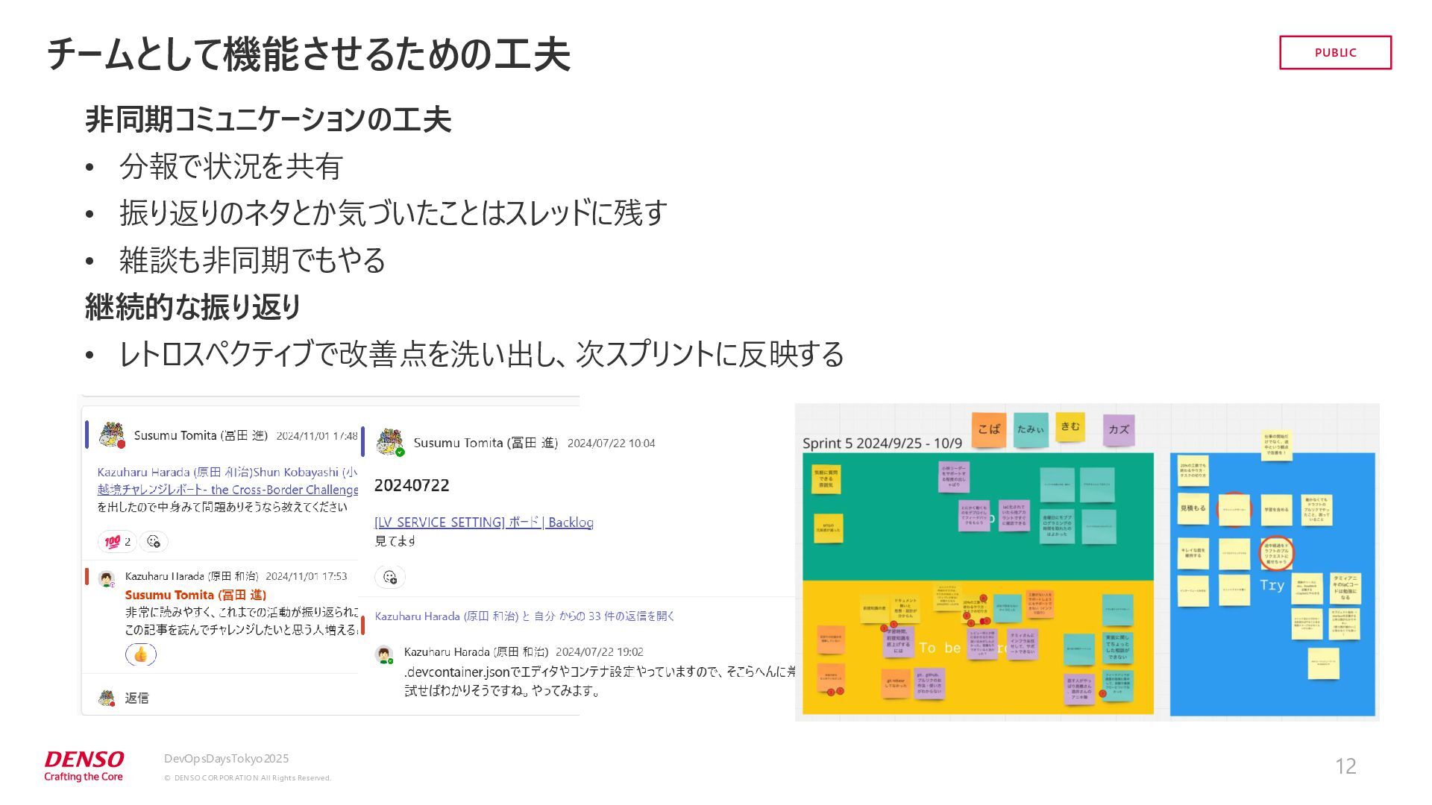Add reaction to first Susumu Tomita message
Image resolution: width=1432 pixels, height=805 pixels.
pos(154,541)
